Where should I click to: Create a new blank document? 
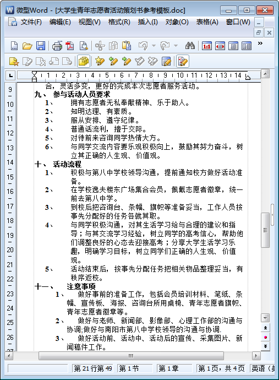tap(14, 46)
